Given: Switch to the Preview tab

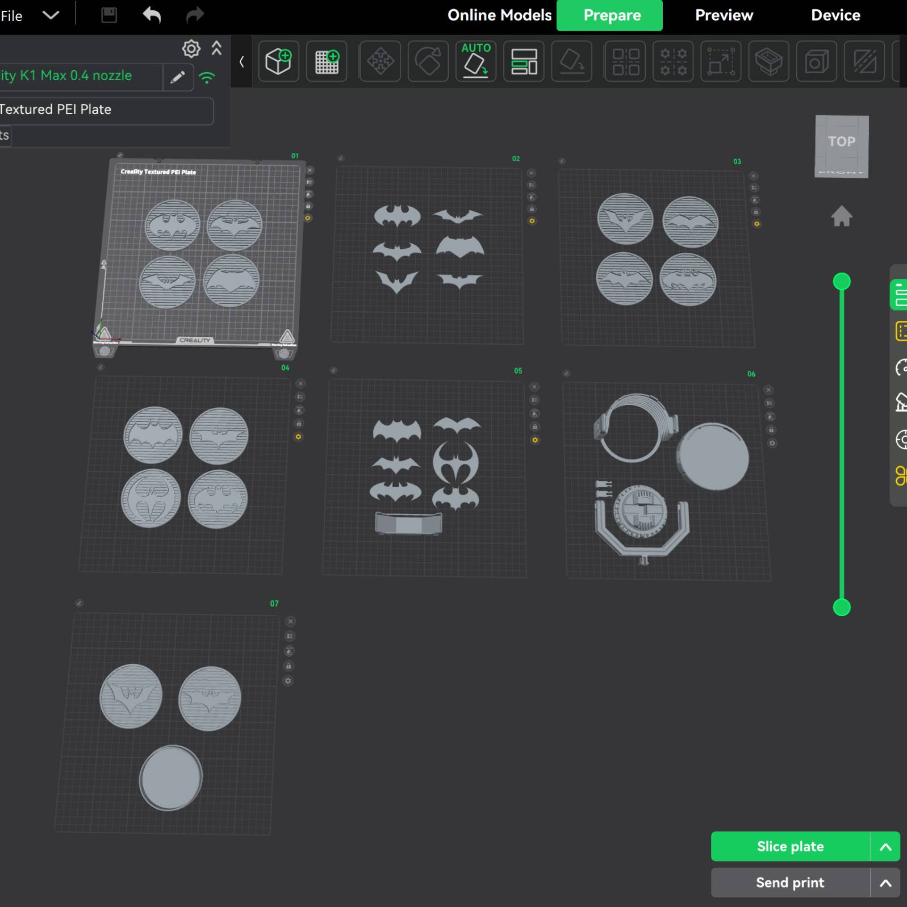Looking at the screenshot, I should coord(724,15).
